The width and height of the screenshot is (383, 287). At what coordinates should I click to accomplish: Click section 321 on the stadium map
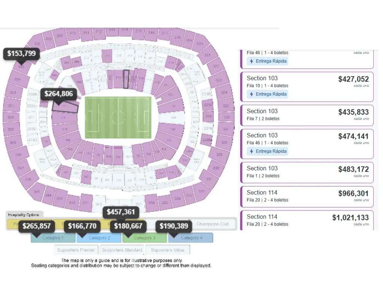[x=207, y=55]
